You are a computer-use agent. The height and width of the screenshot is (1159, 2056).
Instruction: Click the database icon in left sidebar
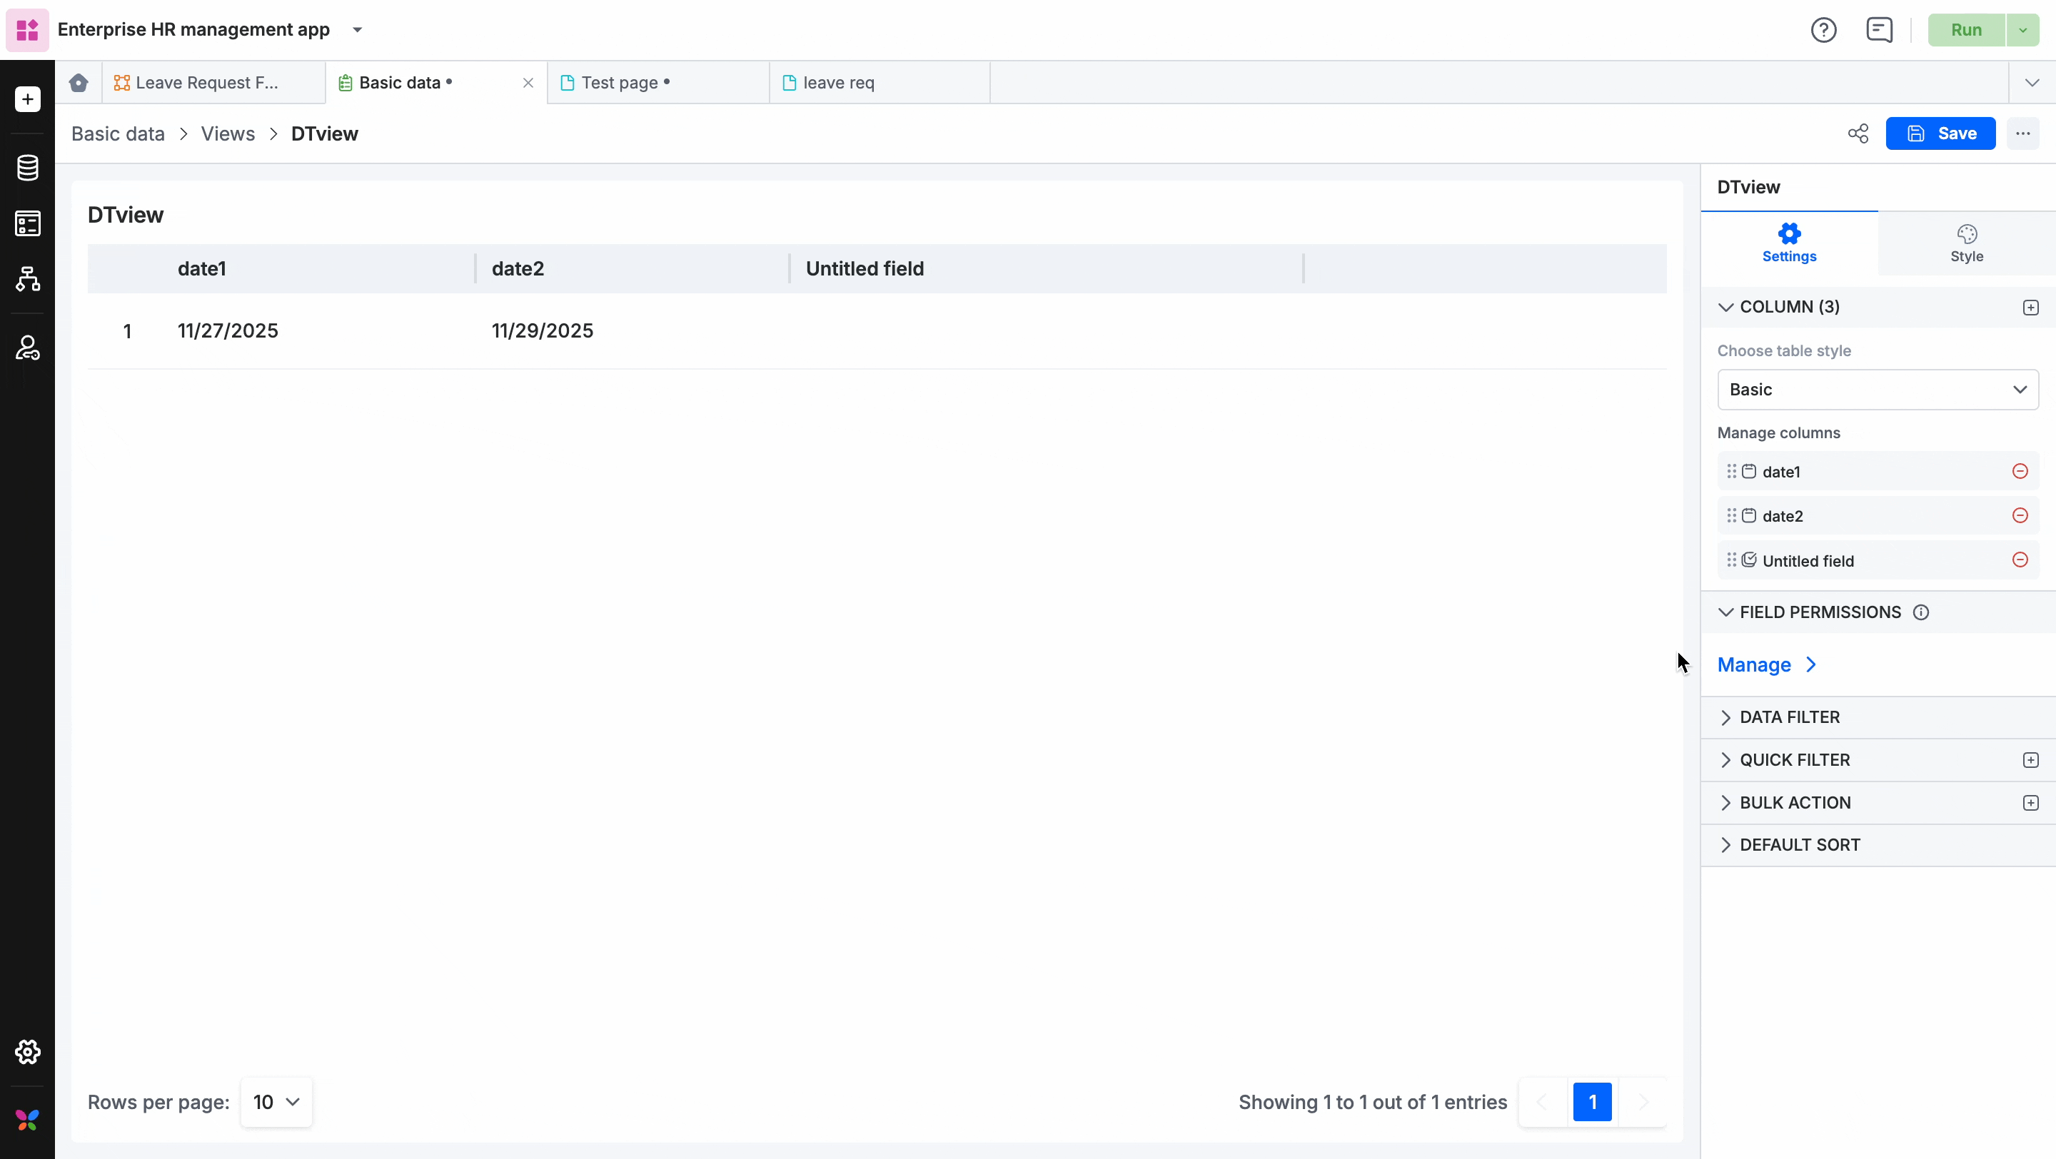click(28, 168)
